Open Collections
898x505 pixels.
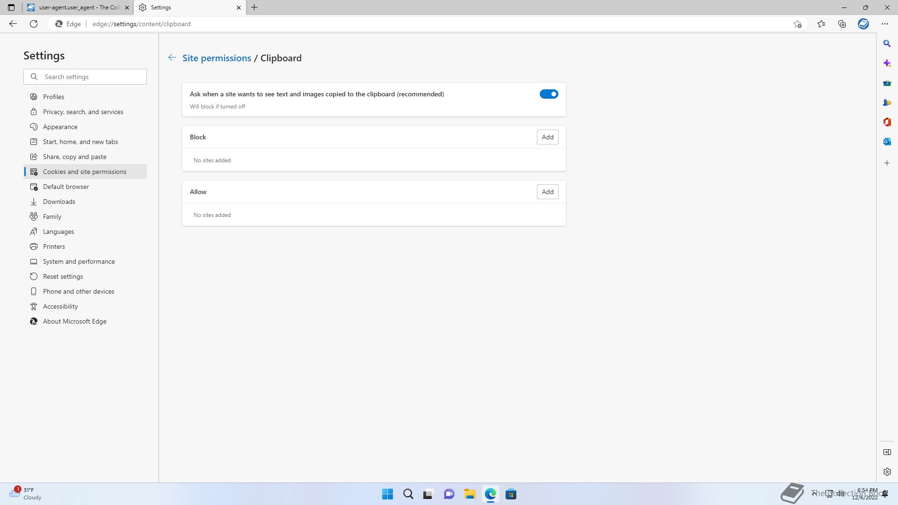point(842,24)
